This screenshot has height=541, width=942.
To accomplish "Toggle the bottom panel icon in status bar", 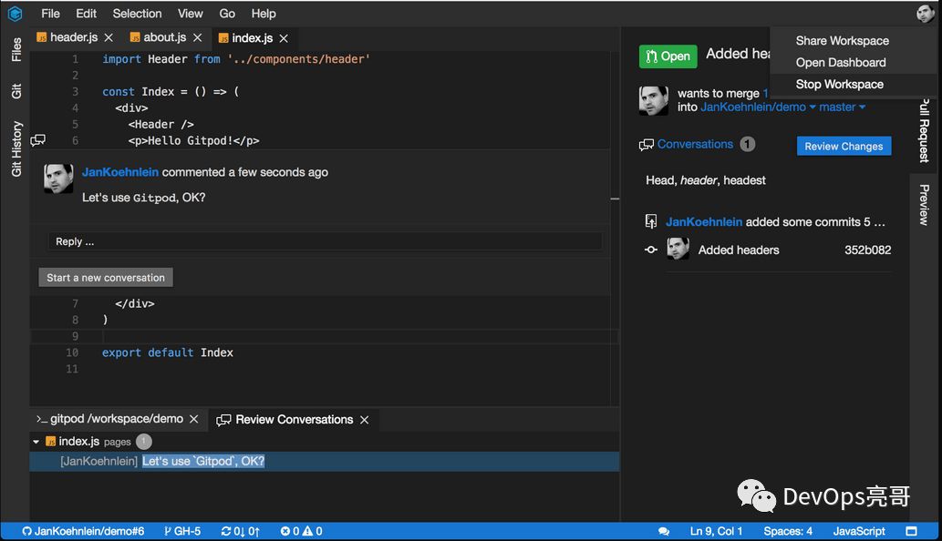I will pyautogui.click(x=911, y=531).
